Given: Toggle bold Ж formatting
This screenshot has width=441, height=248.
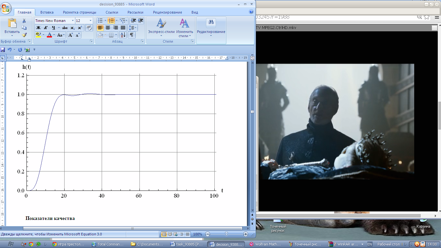Looking at the screenshot, I should 38,28.
